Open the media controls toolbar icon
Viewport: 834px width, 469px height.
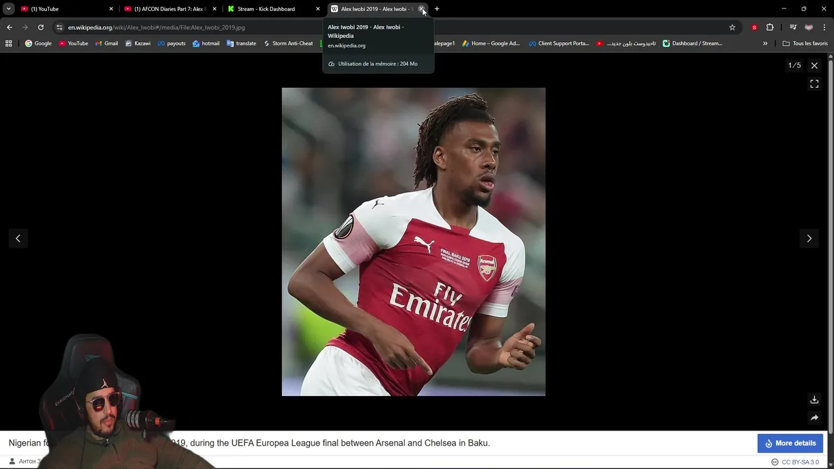[793, 27]
